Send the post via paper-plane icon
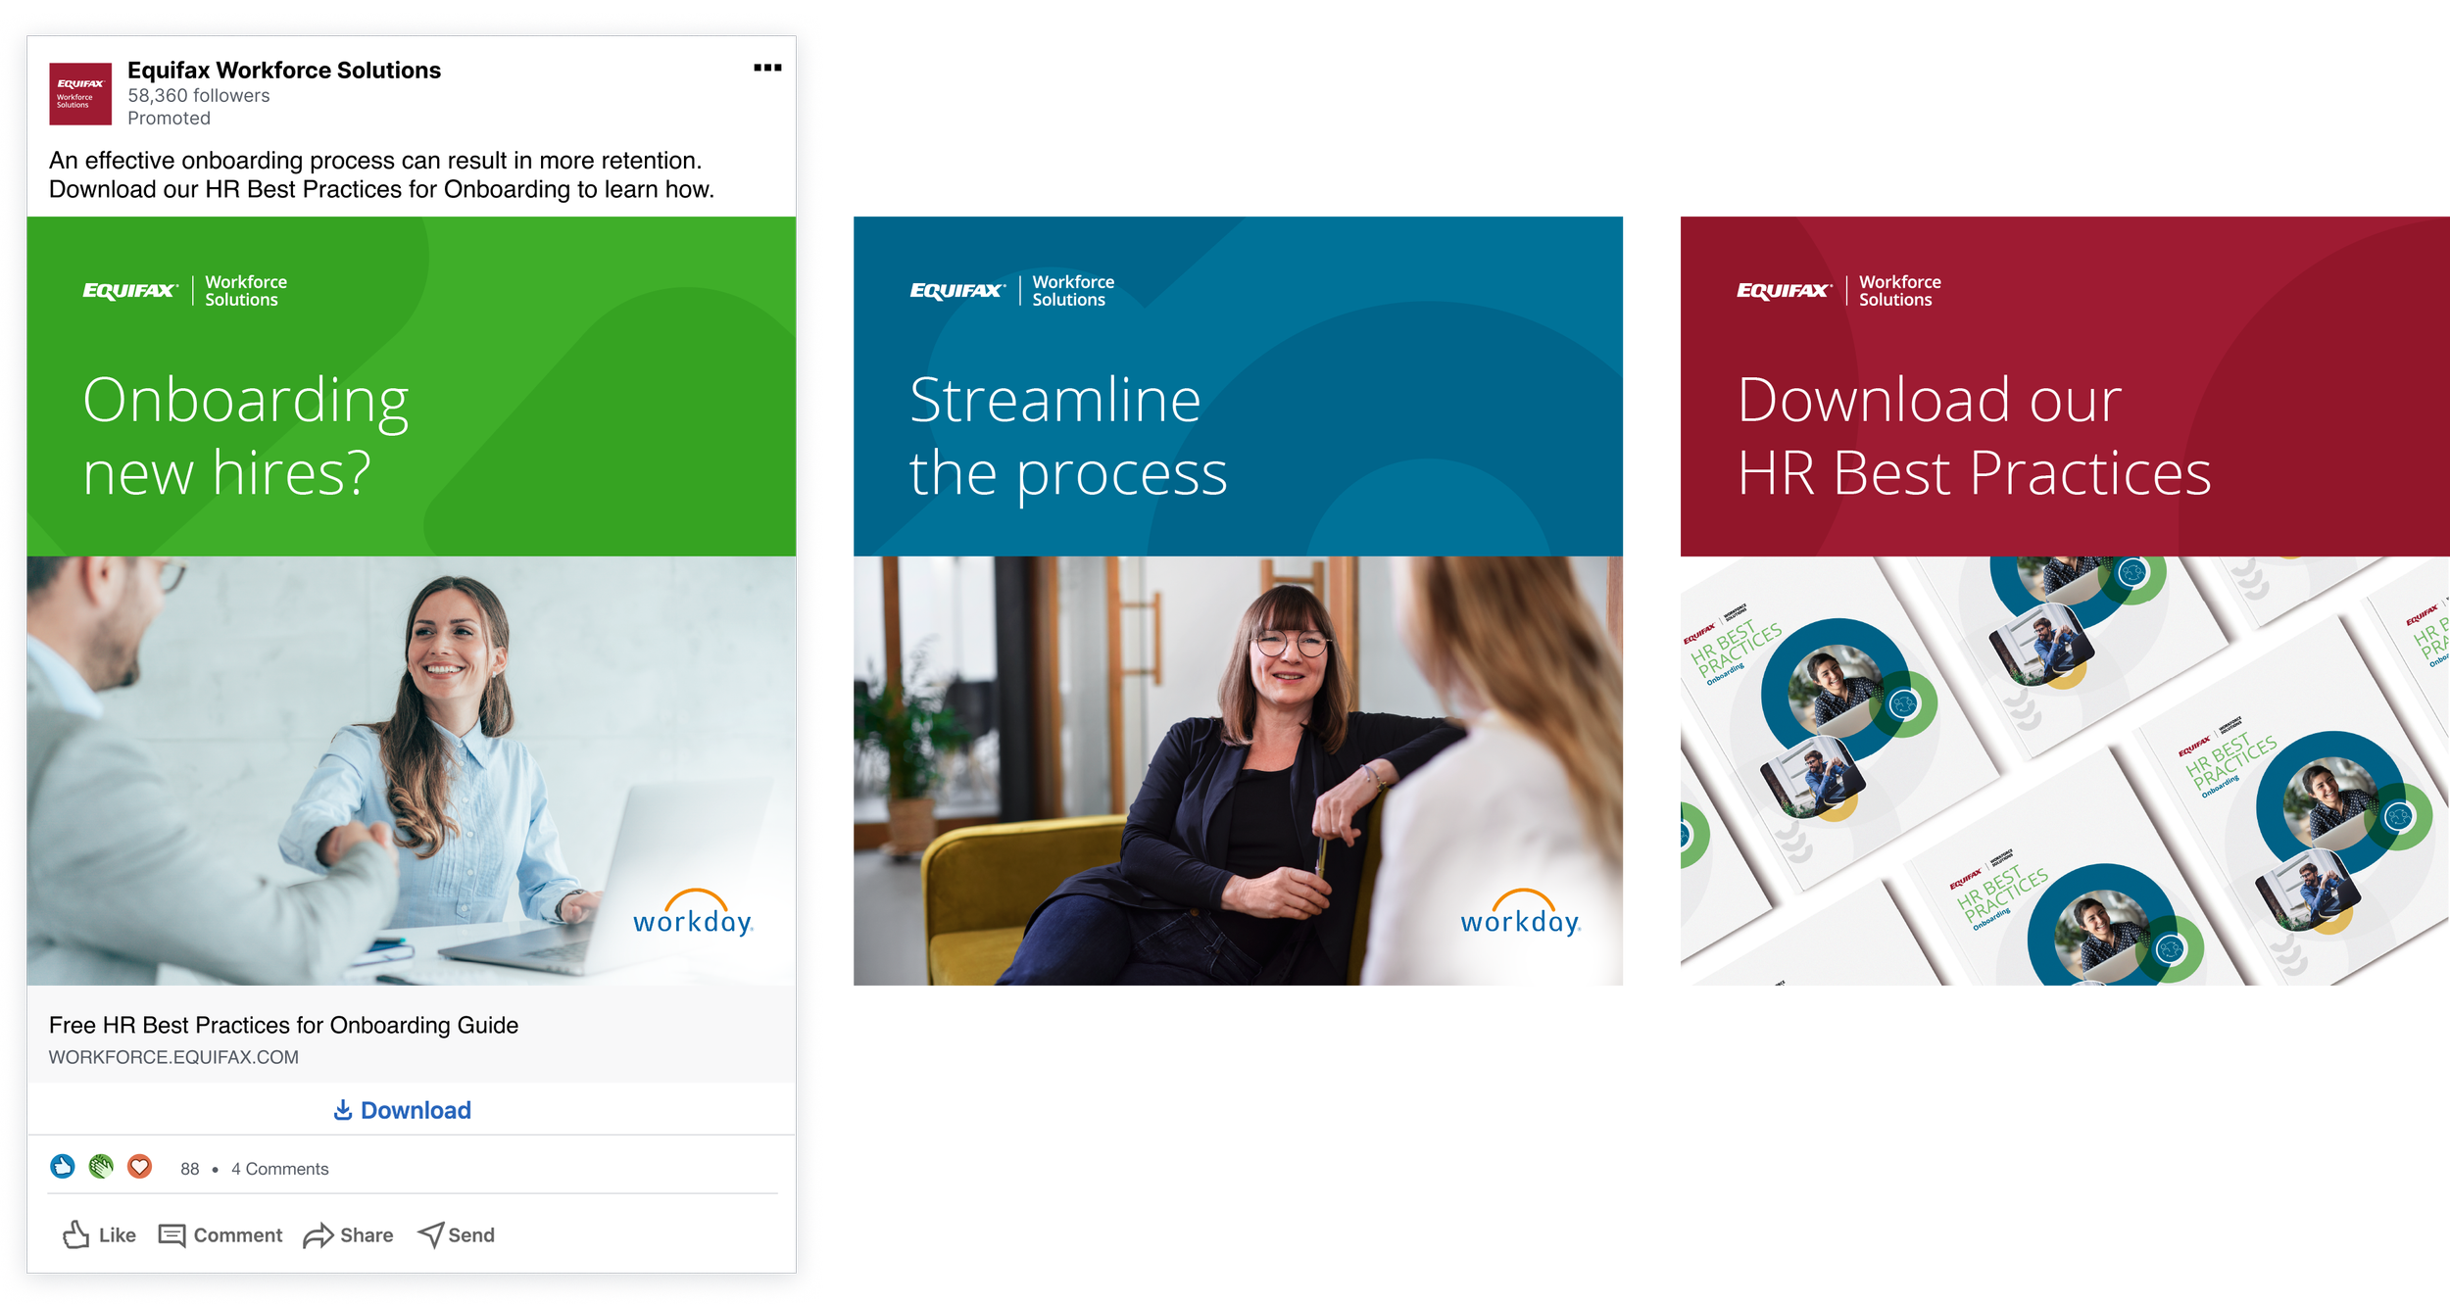2450x1304 pixels. [431, 1235]
